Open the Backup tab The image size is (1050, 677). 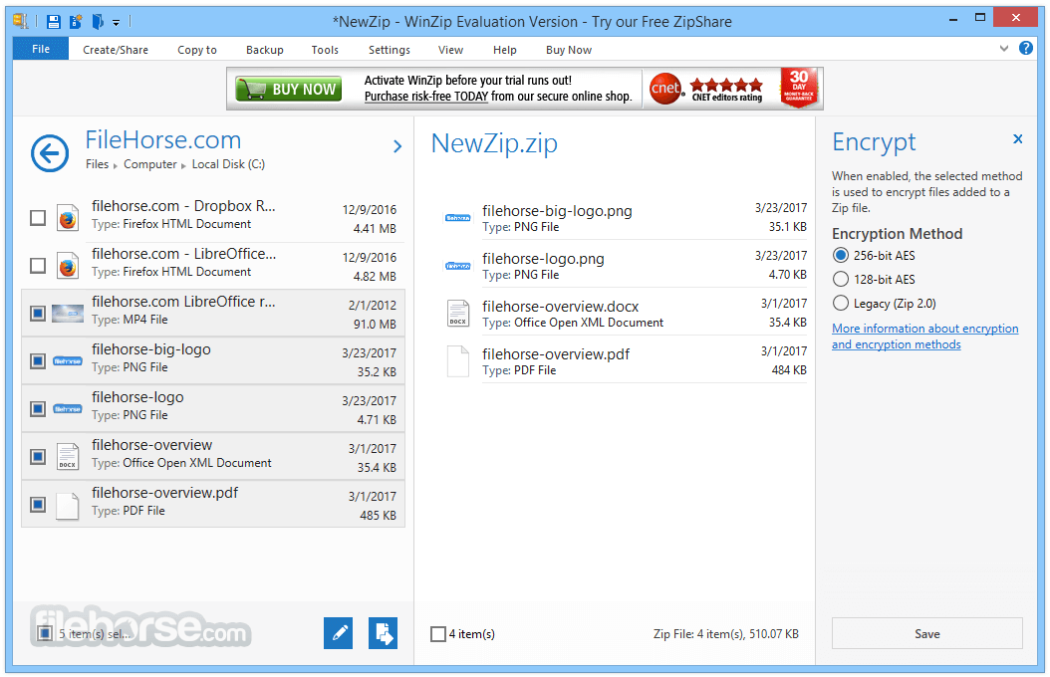tap(265, 50)
